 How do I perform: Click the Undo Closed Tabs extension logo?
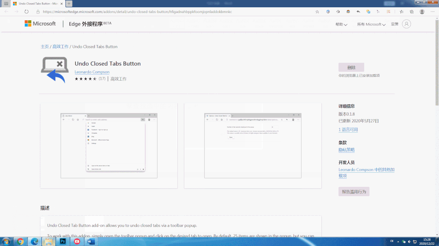point(55,70)
